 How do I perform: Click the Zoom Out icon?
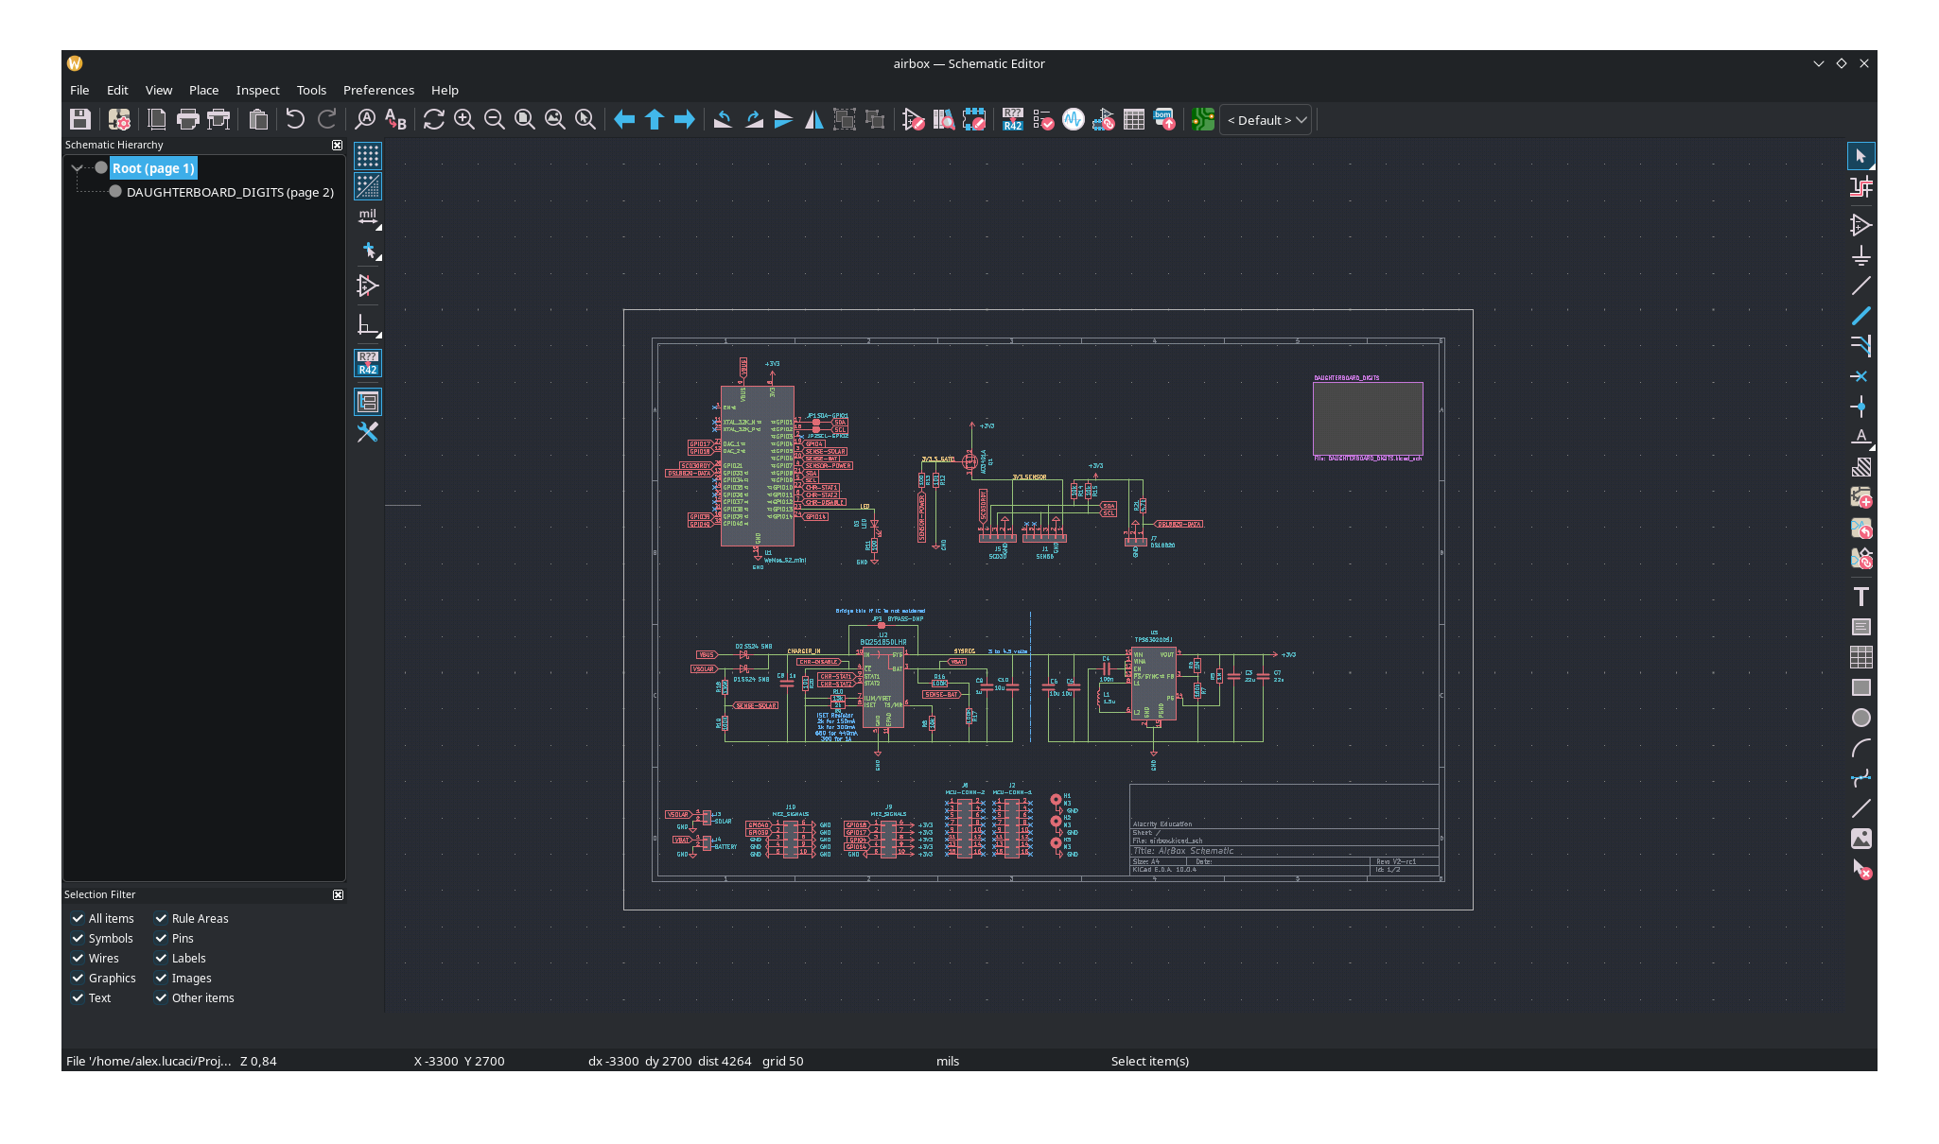tap(494, 119)
